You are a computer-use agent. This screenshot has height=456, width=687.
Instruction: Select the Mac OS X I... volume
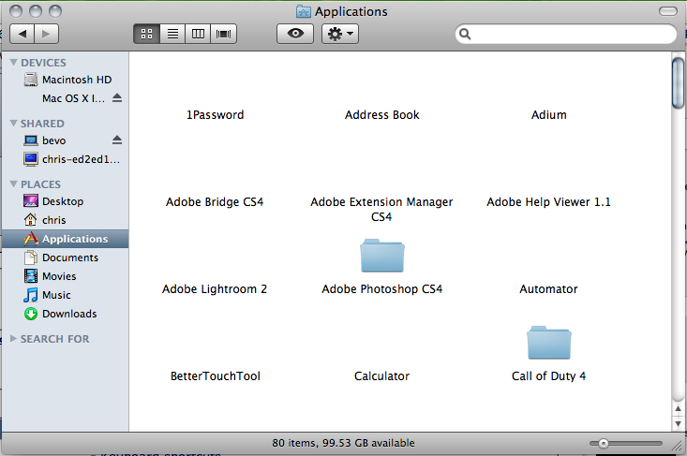(x=66, y=98)
